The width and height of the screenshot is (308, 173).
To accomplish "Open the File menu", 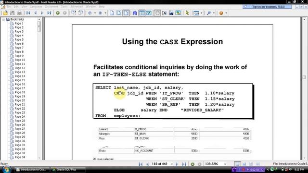I will tap(9, 7).
